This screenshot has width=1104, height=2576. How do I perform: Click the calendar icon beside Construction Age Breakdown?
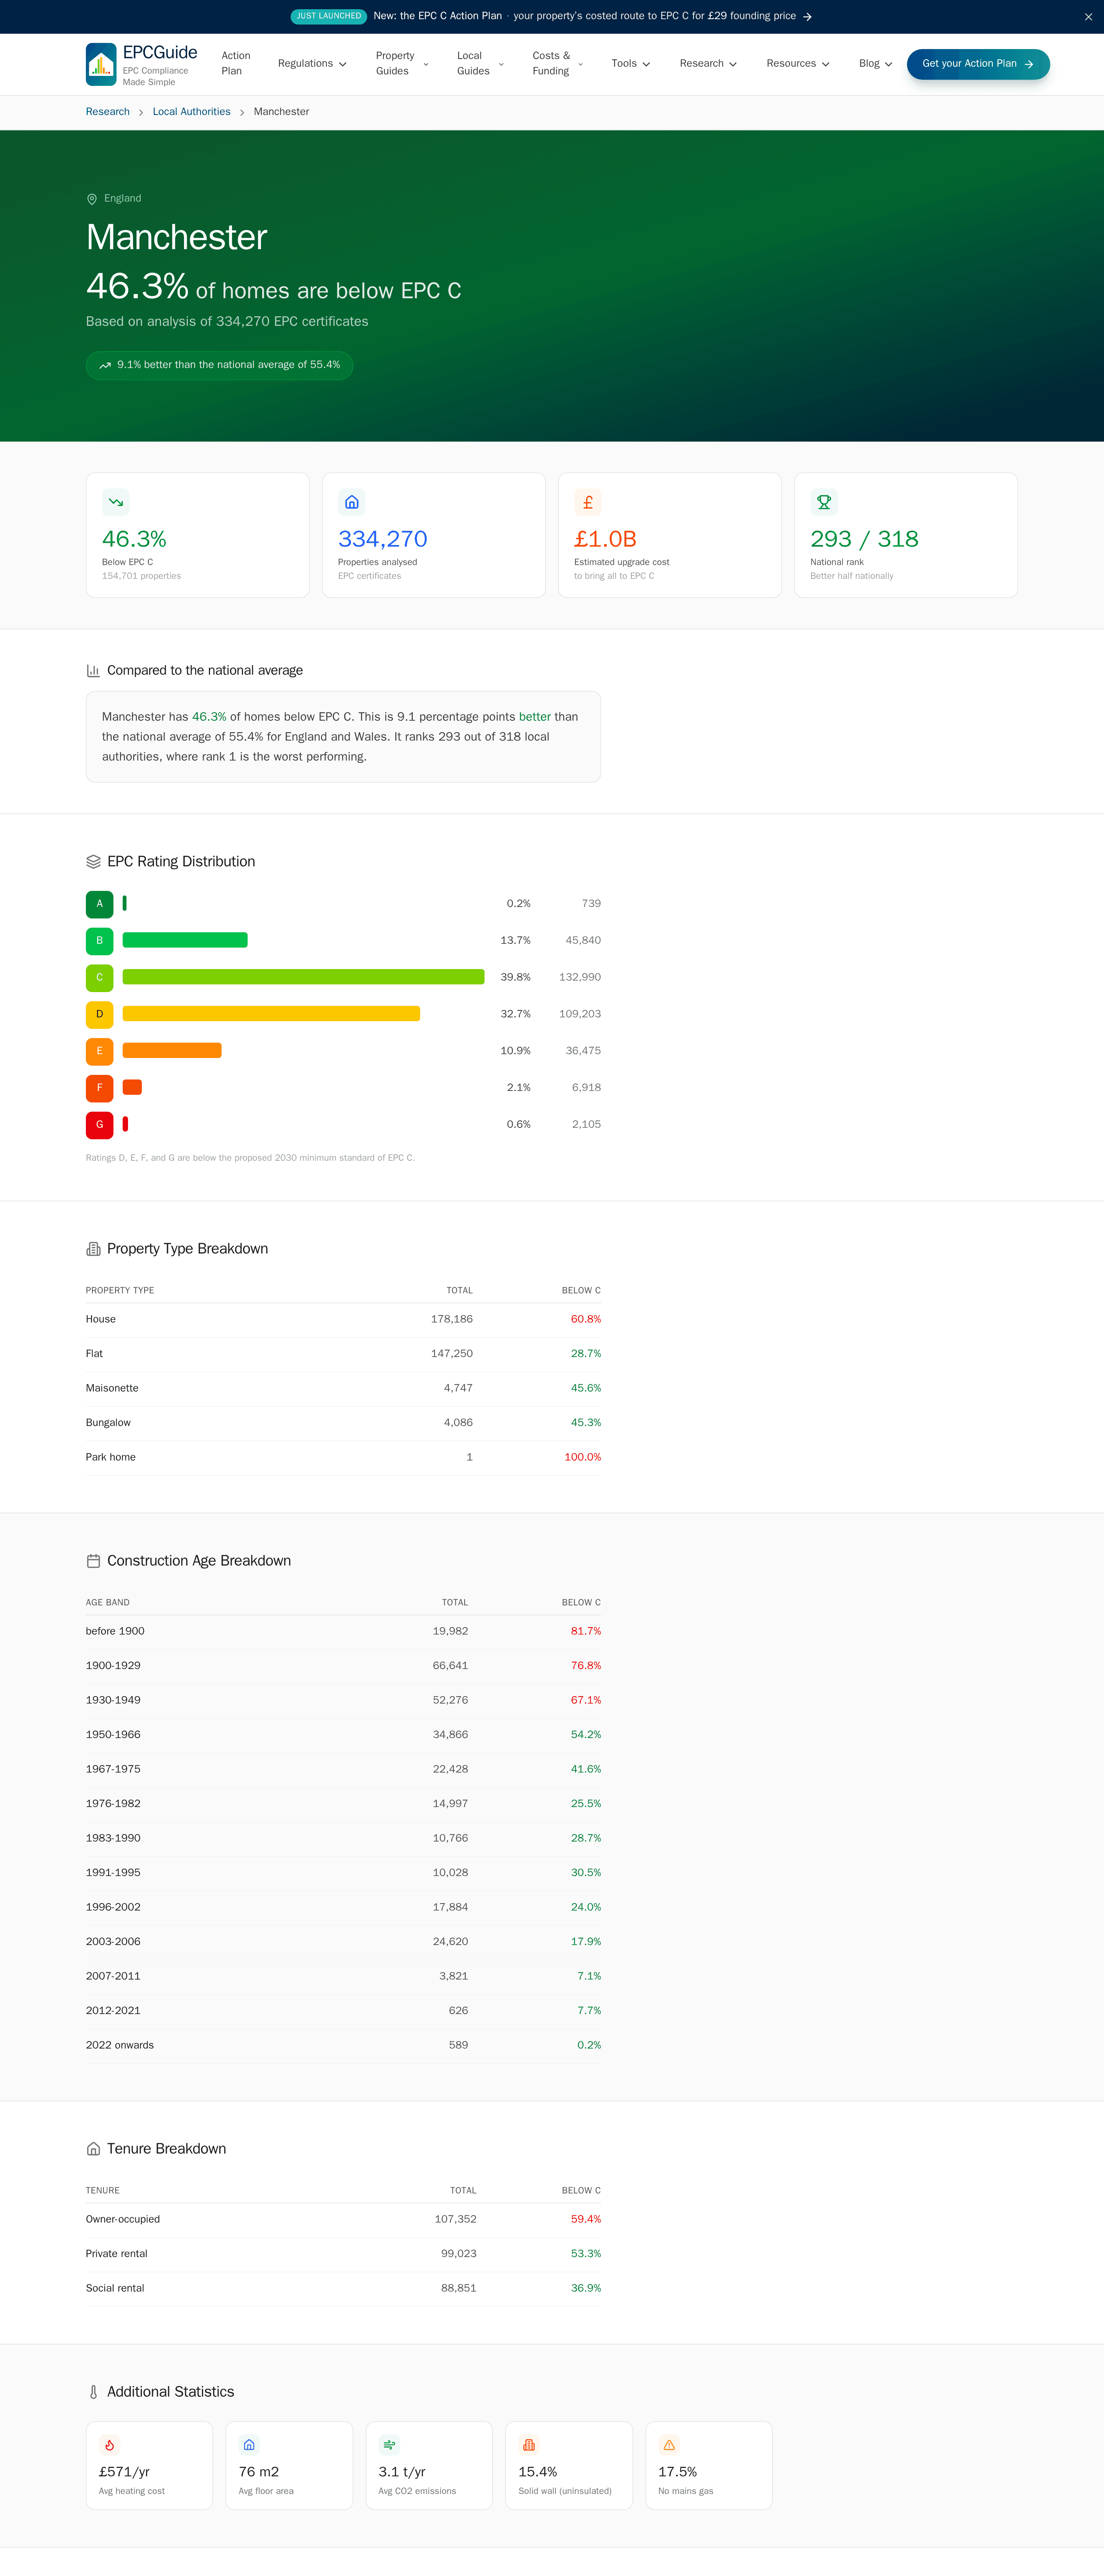click(x=93, y=1561)
